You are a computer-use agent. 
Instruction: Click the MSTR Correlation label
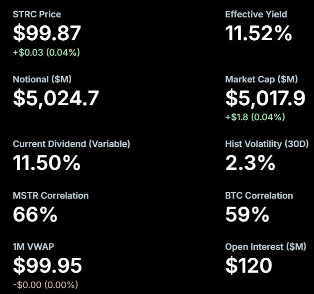(x=51, y=196)
